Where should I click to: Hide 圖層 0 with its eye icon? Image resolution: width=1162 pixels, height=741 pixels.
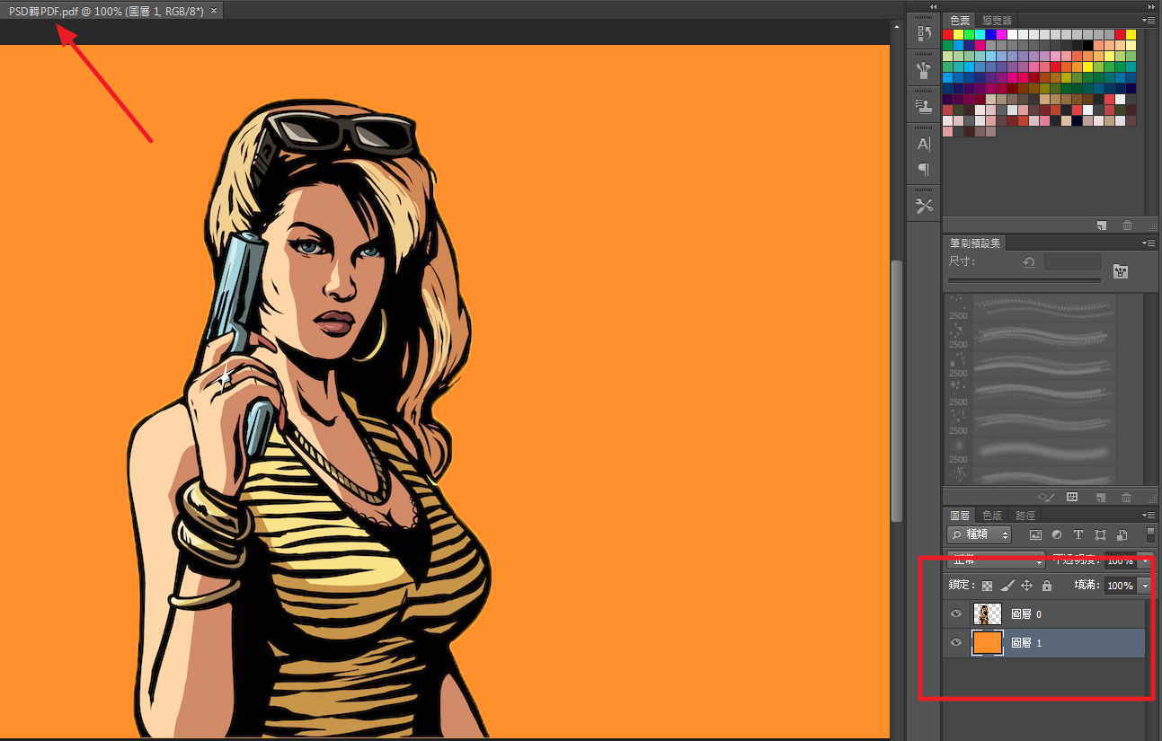tap(956, 614)
